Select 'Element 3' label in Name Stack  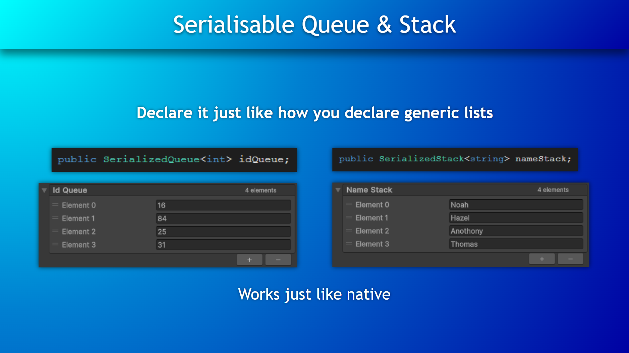click(372, 244)
